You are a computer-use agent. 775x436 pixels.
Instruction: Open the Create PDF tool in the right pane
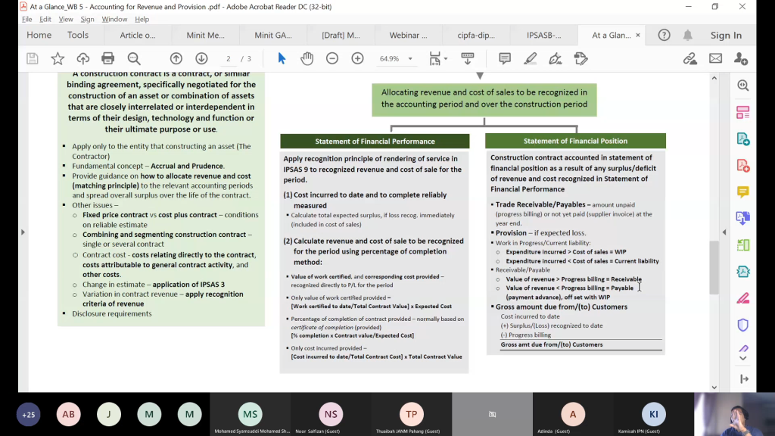point(743,165)
